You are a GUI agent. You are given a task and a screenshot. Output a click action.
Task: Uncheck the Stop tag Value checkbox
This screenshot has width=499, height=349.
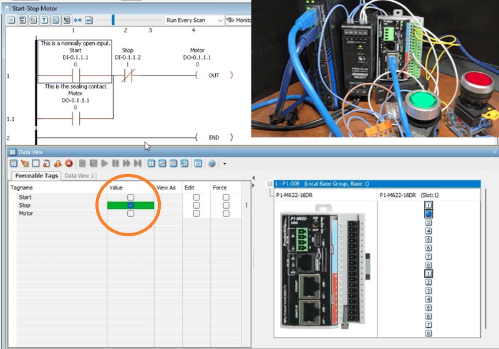130,205
